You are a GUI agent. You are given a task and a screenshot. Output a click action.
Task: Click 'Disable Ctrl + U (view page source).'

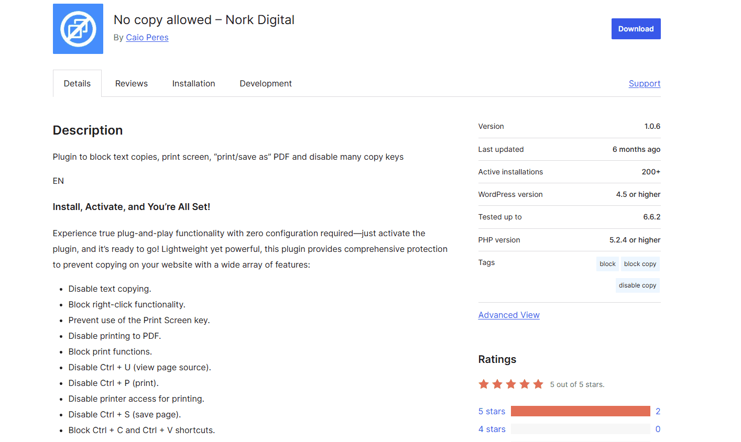(x=140, y=367)
